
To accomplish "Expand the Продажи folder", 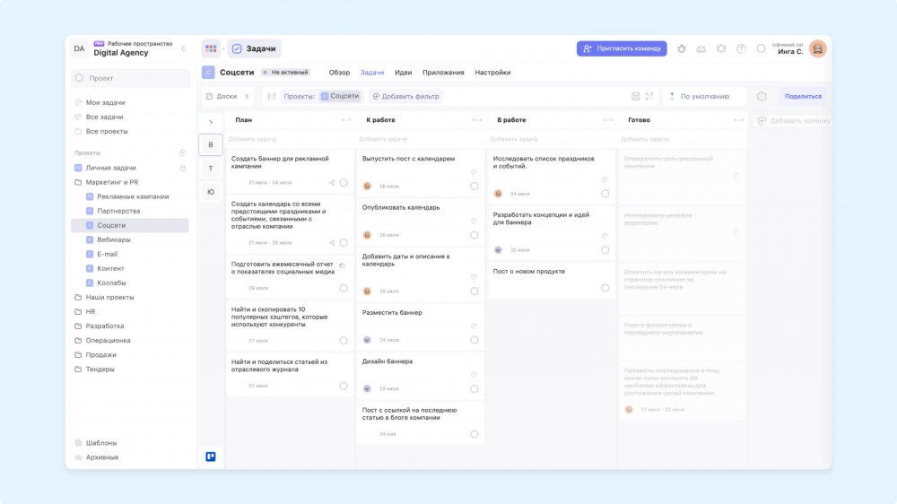I will pyautogui.click(x=95, y=355).
